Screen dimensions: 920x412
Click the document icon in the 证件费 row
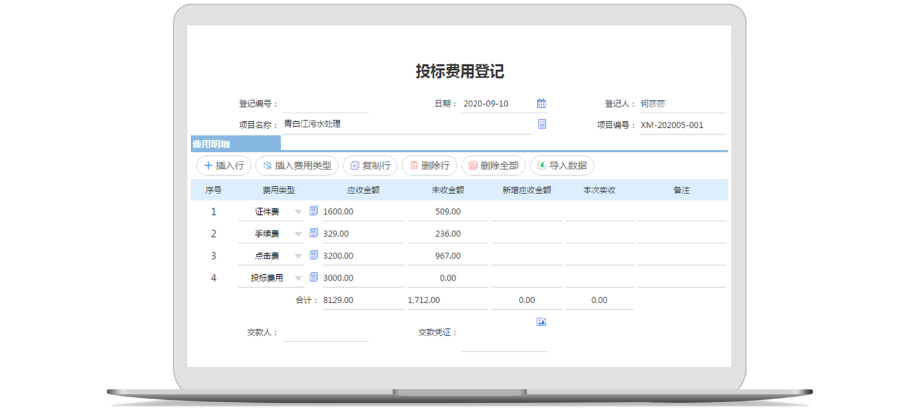[313, 211]
